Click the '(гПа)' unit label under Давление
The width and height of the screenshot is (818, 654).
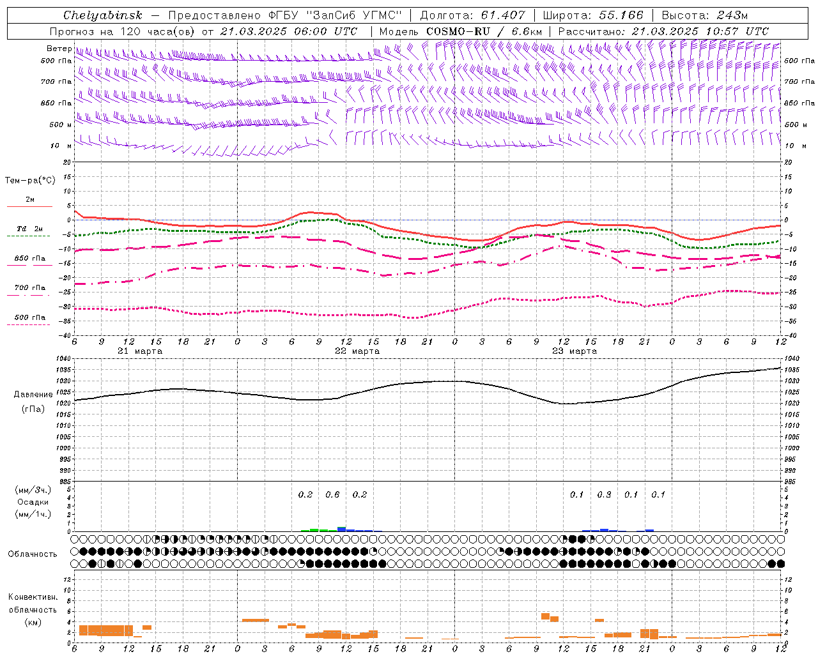point(33,409)
